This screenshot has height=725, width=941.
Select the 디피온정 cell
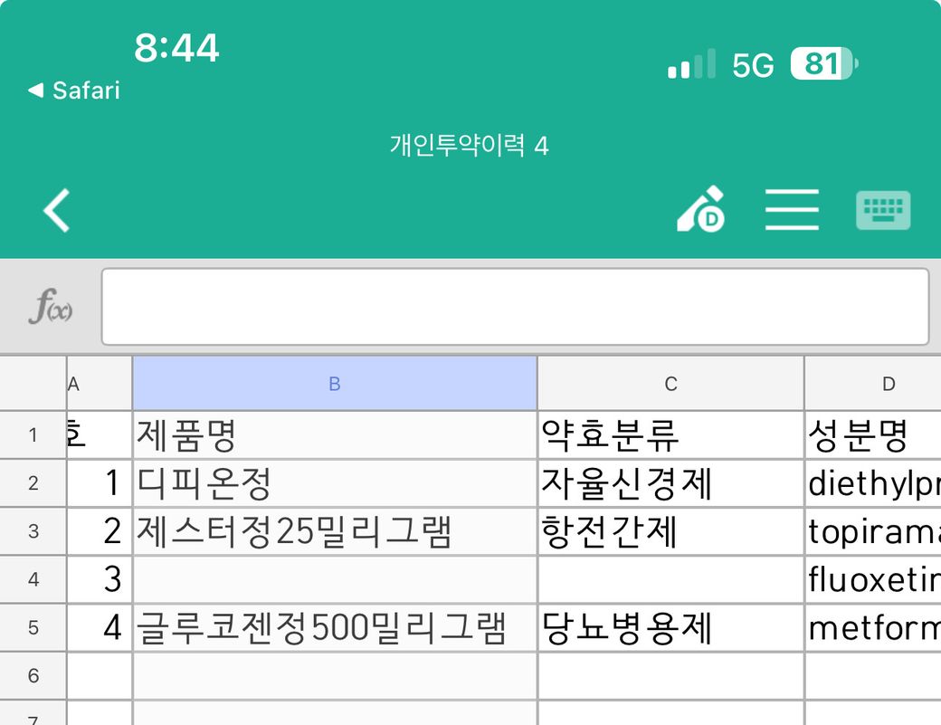point(334,484)
